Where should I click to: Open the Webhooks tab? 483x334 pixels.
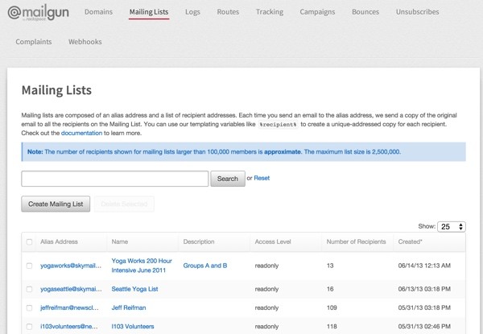[85, 42]
